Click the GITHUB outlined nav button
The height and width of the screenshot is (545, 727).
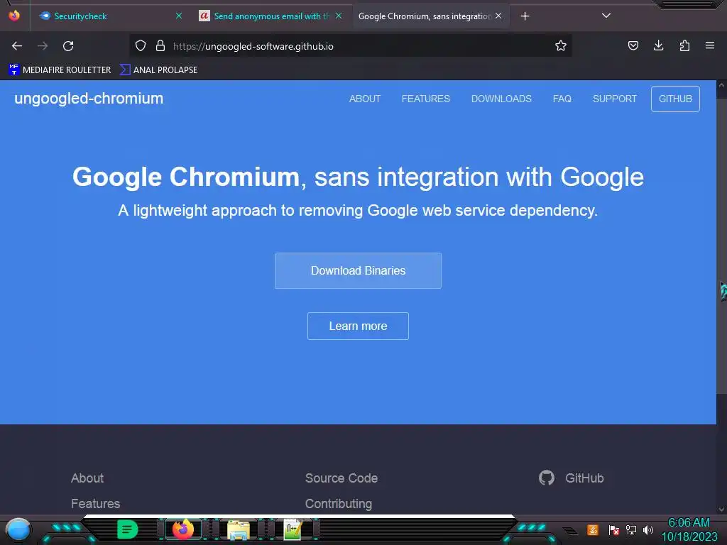[x=676, y=99]
